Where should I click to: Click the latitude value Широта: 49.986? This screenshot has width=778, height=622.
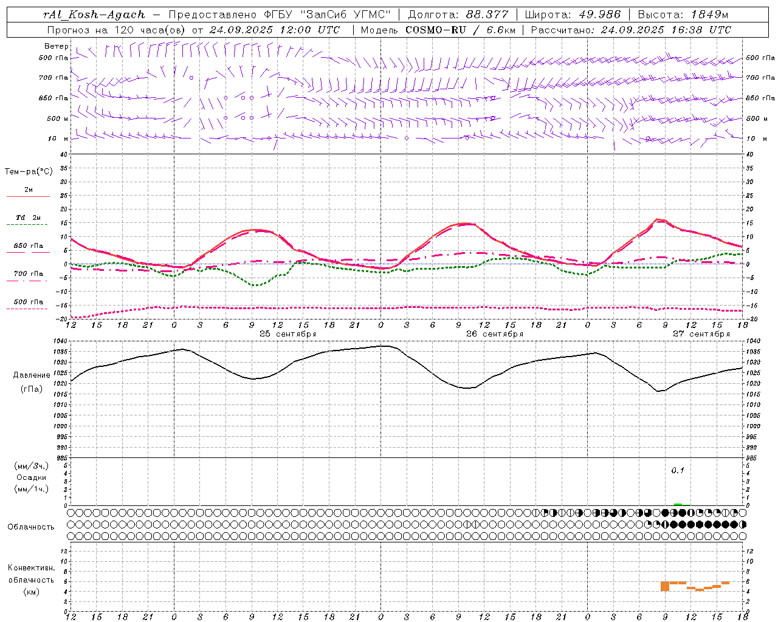point(573,15)
